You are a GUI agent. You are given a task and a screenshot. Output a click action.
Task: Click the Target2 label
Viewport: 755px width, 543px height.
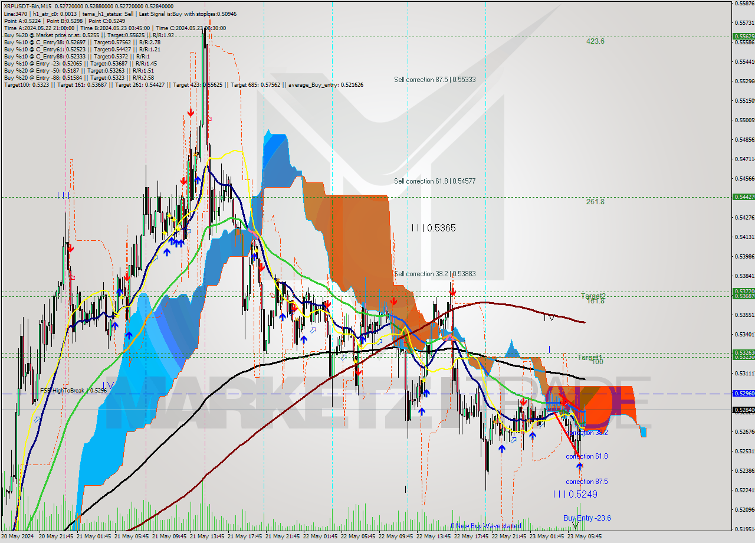[593, 296]
